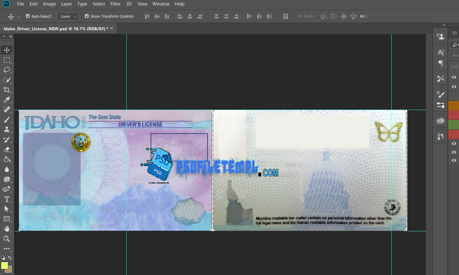The height and width of the screenshot is (275, 459).
Task: Open the Character panel icon
Action: click(x=441, y=53)
